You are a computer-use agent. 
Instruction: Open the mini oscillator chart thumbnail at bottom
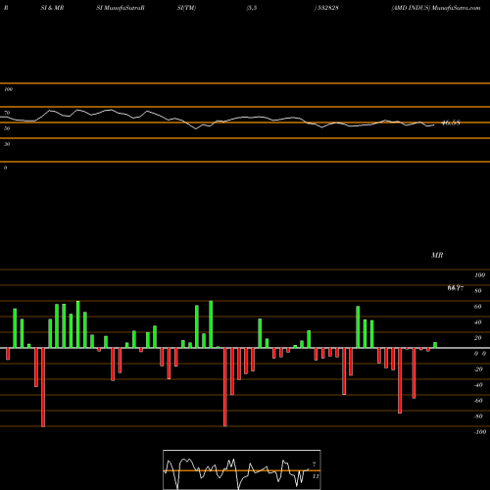tap(242, 469)
